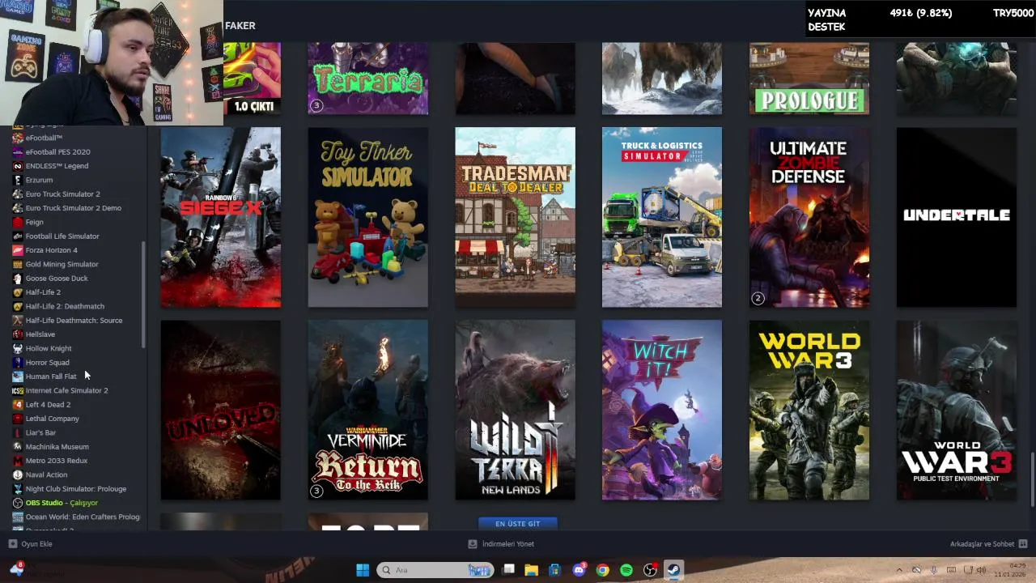Screen dimensions: 1036x583
Task: Open Ultimate Zombie Defense cover
Action: (x=809, y=217)
